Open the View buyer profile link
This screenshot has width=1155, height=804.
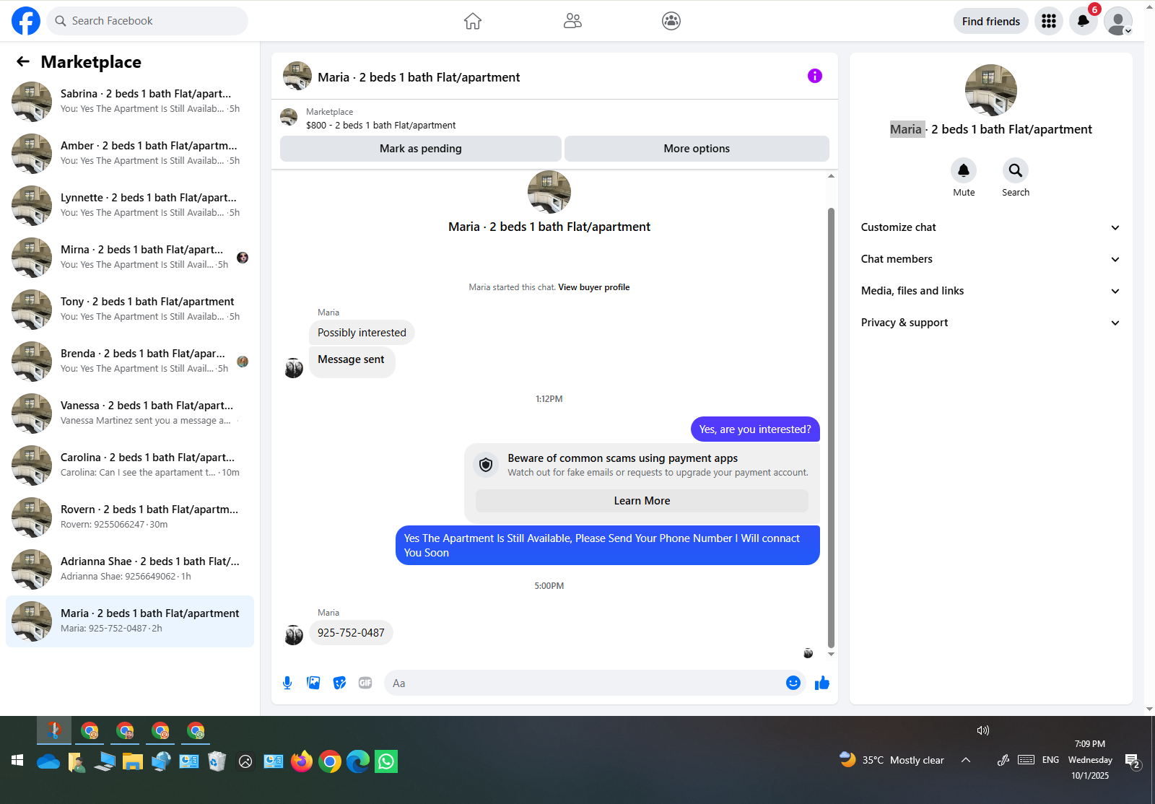tap(593, 287)
